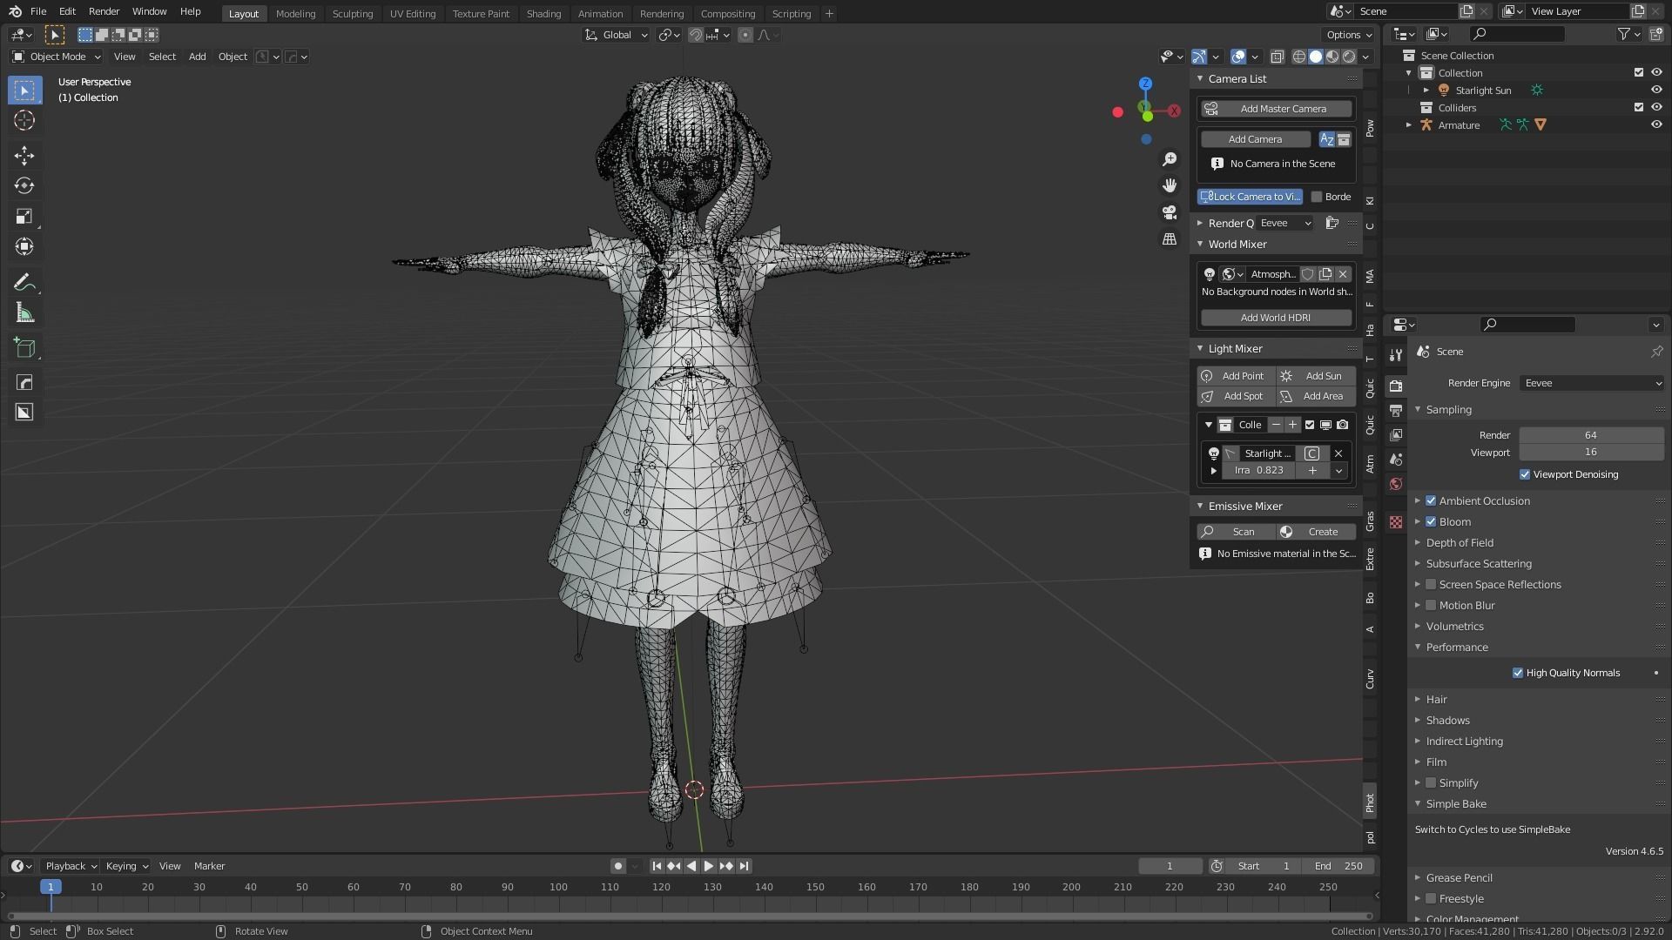1672x940 pixels.
Task: Open the viewport Options dropdown
Action: point(1348,35)
